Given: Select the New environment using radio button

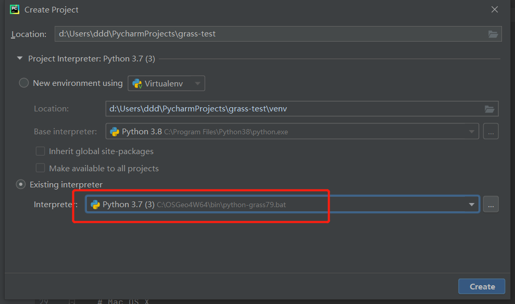Looking at the screenshot, I should [24, 83].
